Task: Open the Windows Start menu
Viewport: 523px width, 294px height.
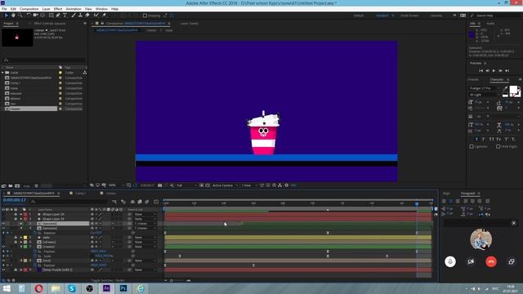Action: tap(7, 288)
